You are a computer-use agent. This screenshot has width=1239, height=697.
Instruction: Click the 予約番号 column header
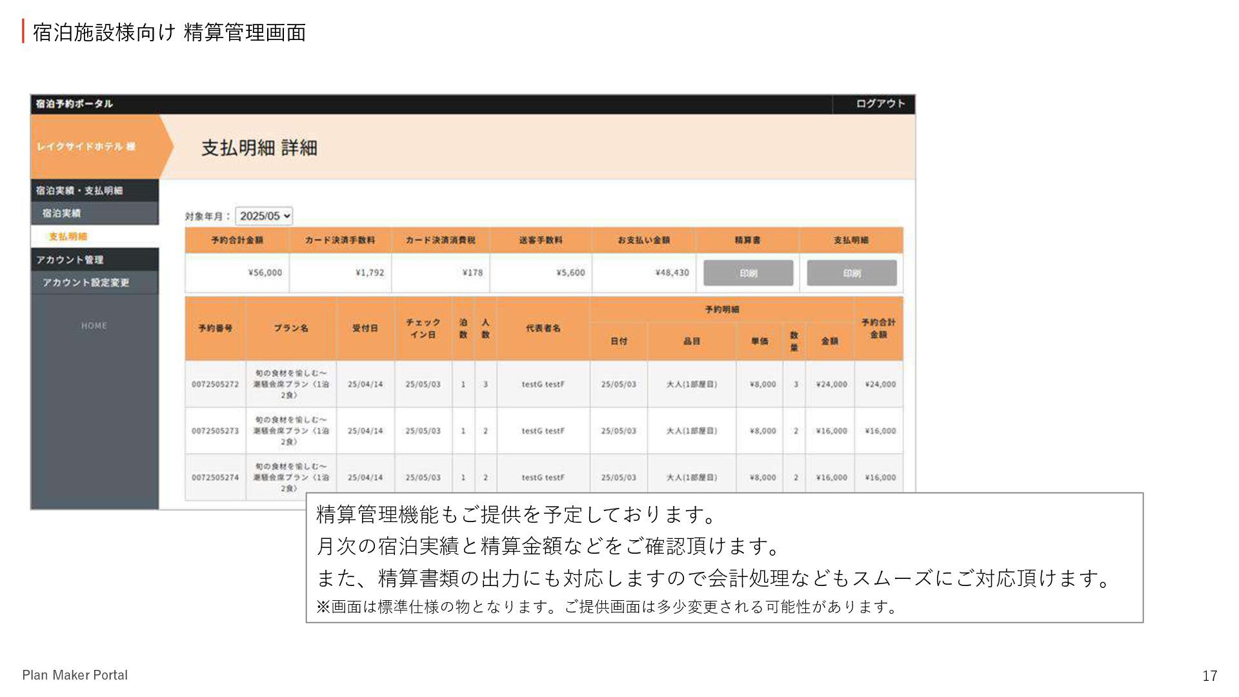click(x=215, y=328)
